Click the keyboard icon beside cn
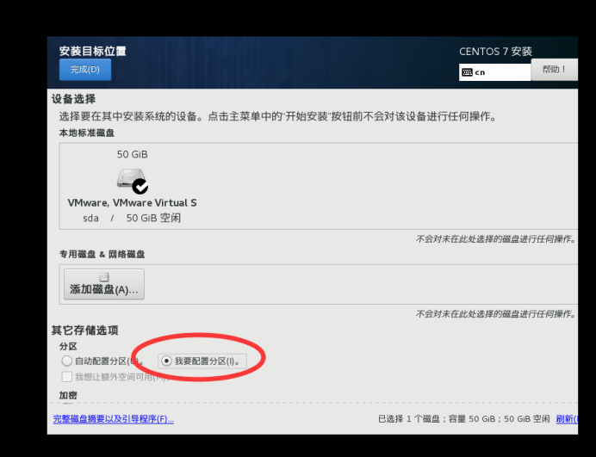The height and width of the screenshot is (457, 596). tap(467, 72)
